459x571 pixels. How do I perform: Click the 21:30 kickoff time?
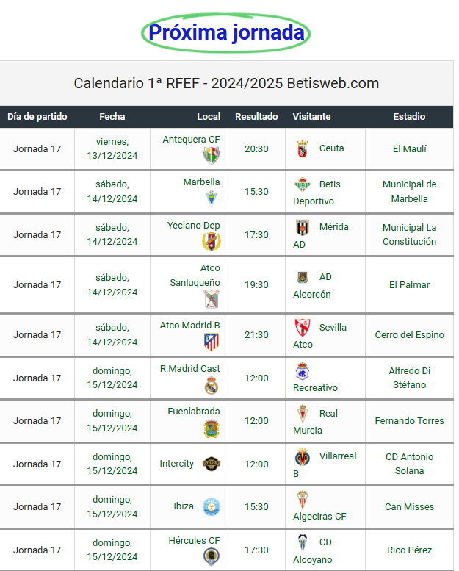(x=256, y=334)
